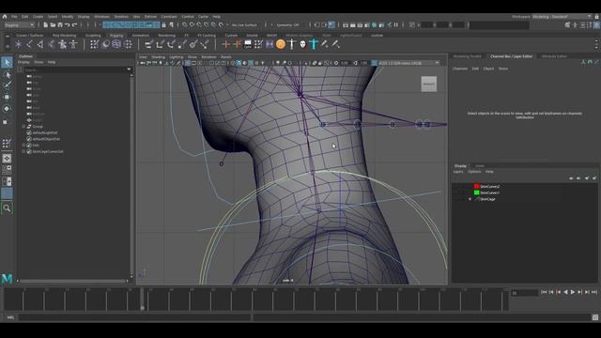Viewport: 601px width, 338px height.
Task: Click the Outliner search input field
Action: tap(75, 69)
